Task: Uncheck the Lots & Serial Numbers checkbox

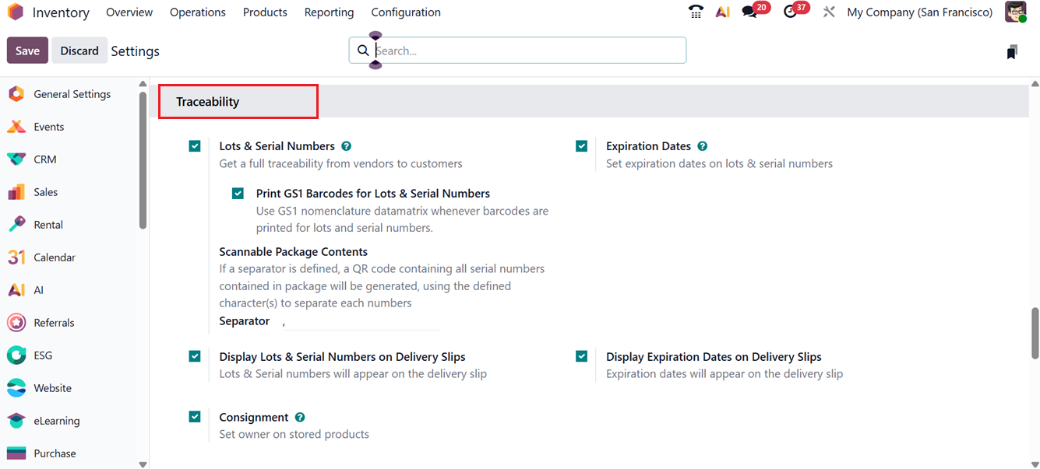Action: click(x=195, y=146)
